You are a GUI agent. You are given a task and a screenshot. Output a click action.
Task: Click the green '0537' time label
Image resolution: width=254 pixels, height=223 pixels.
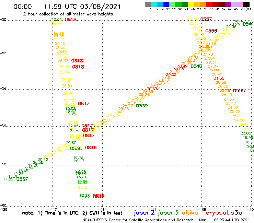coord(22,179)
